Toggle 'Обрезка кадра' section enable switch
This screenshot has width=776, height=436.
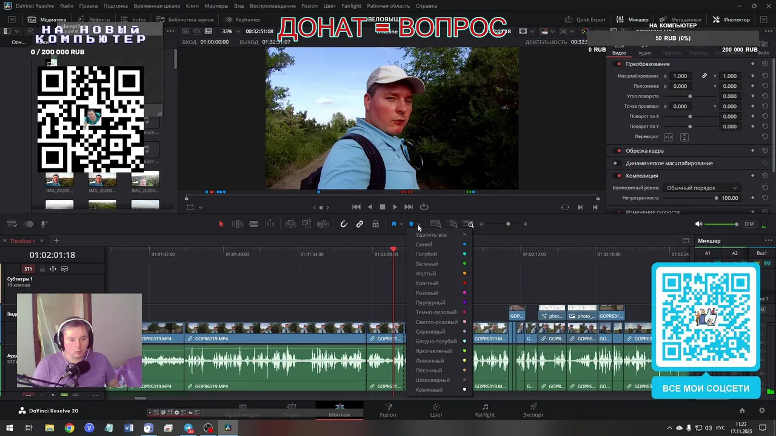[618, 151]
